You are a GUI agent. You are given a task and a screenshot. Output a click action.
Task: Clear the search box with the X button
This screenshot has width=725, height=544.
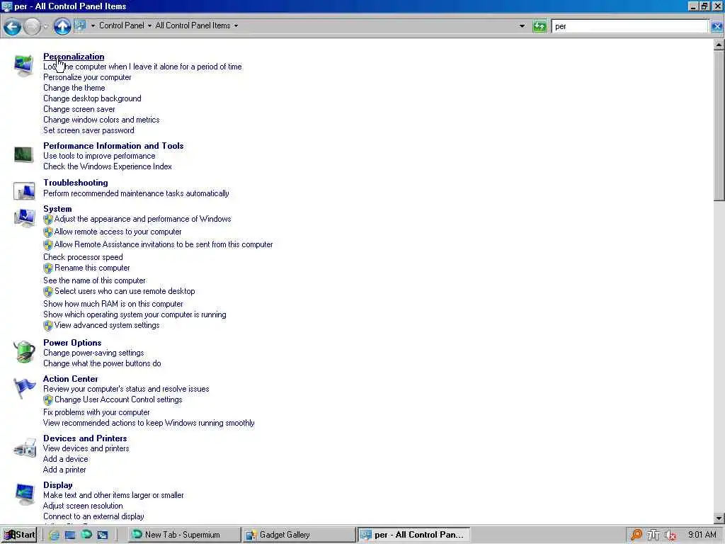[717, 26]
